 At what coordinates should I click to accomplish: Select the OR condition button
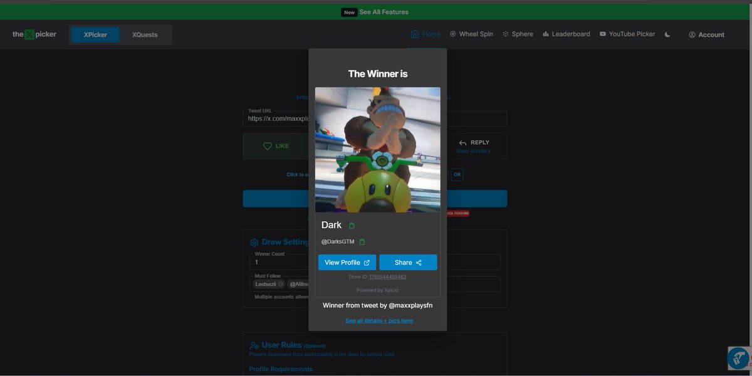457,175
